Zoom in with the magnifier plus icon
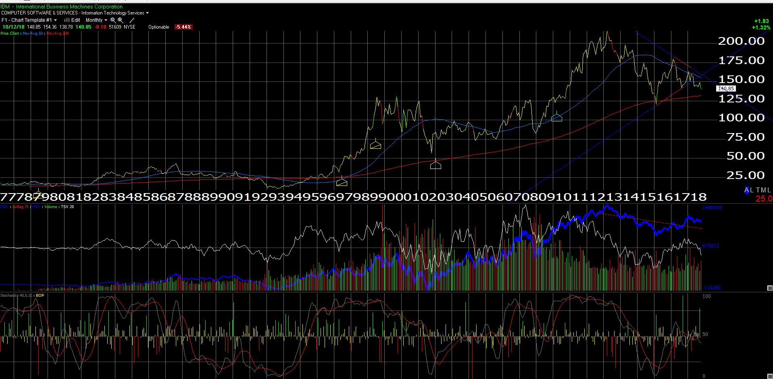 pyautogui.click(x=113, y=20)
